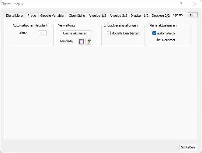Click the help question mark icon

point(181,4)
